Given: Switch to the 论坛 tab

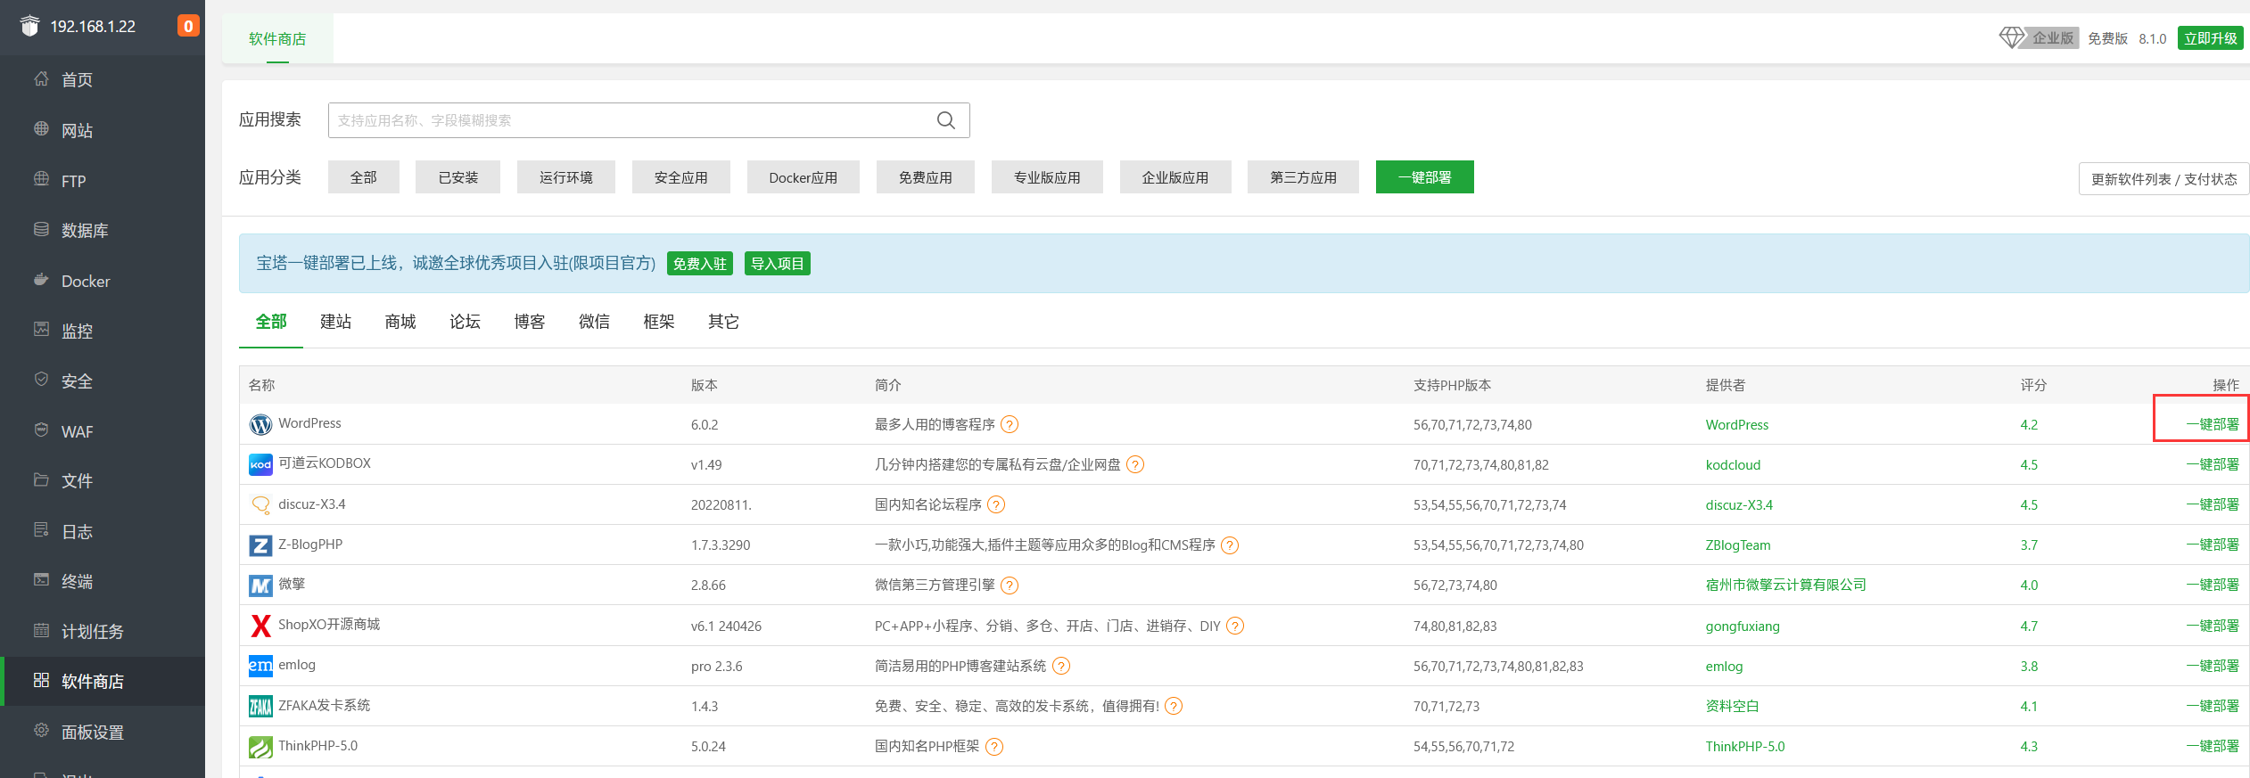Looking at the screenshot, I should tap(466, 322).
